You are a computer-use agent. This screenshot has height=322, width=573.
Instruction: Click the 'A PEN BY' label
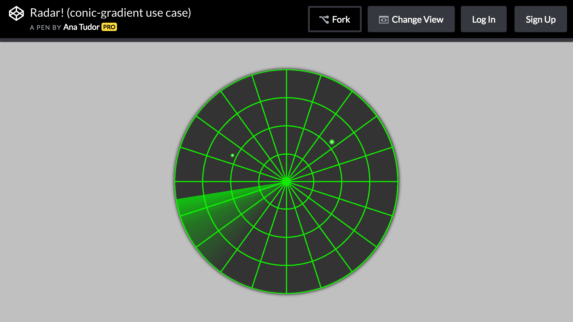point(45,27)
